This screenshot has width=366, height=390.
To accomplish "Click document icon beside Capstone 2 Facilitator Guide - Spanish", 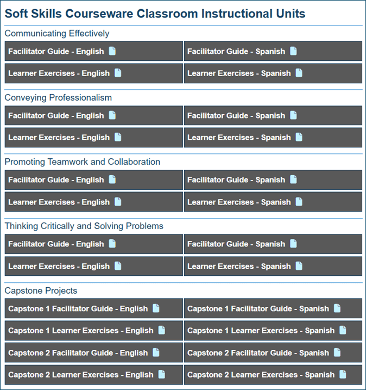I will click(x=337, y=352).
